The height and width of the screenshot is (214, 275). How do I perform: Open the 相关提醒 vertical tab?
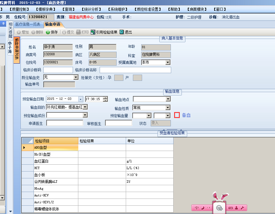click(10, 30)
